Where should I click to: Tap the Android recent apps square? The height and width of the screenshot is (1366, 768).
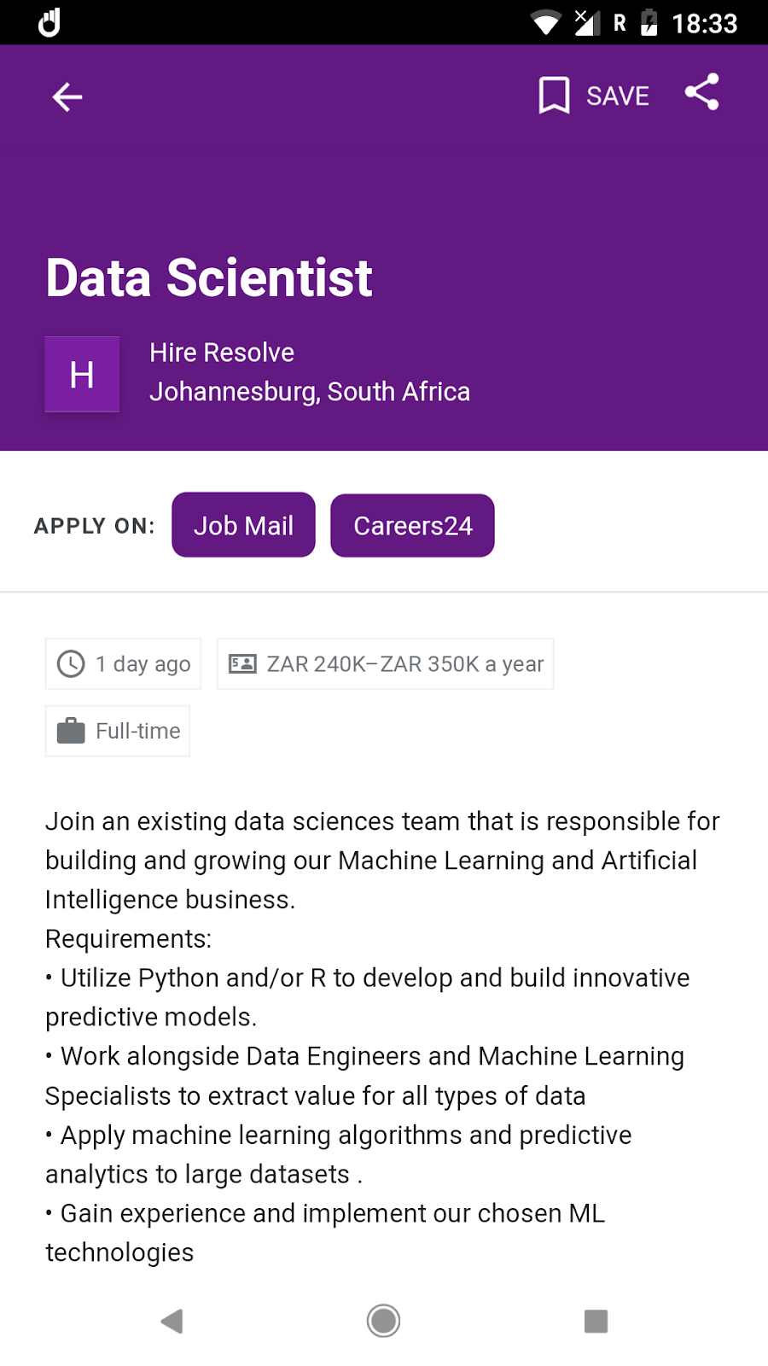596,1321
